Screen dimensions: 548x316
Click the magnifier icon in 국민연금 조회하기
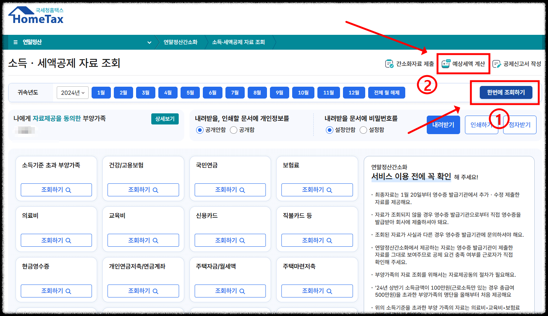243,190
